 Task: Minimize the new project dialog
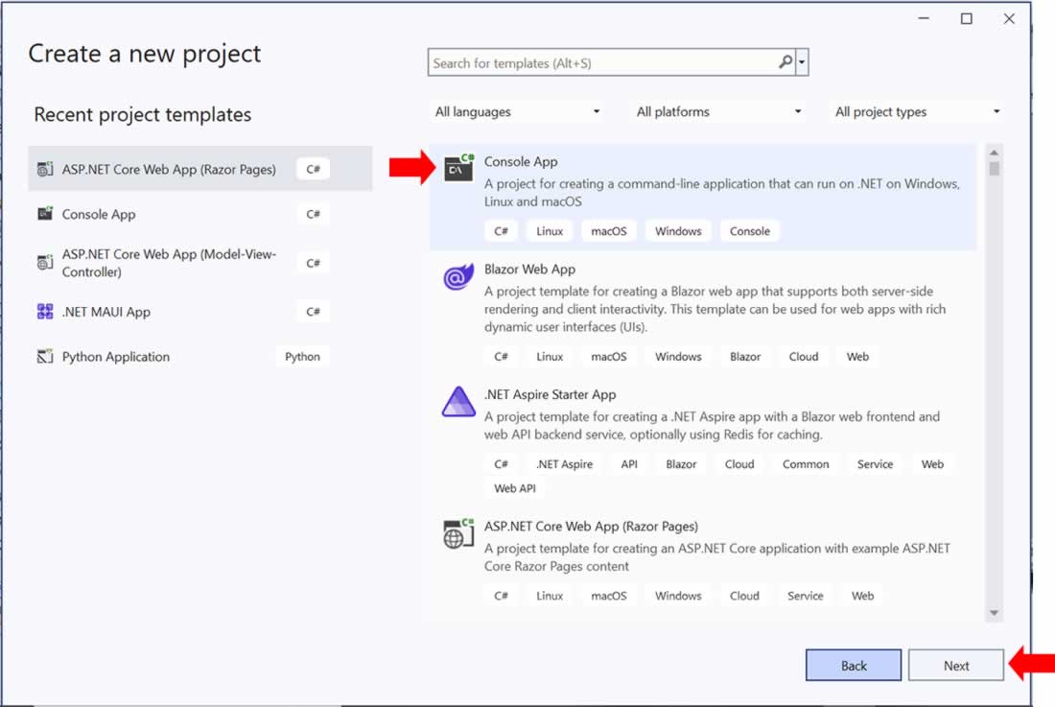pyautogui.click(x=924, y=19)
